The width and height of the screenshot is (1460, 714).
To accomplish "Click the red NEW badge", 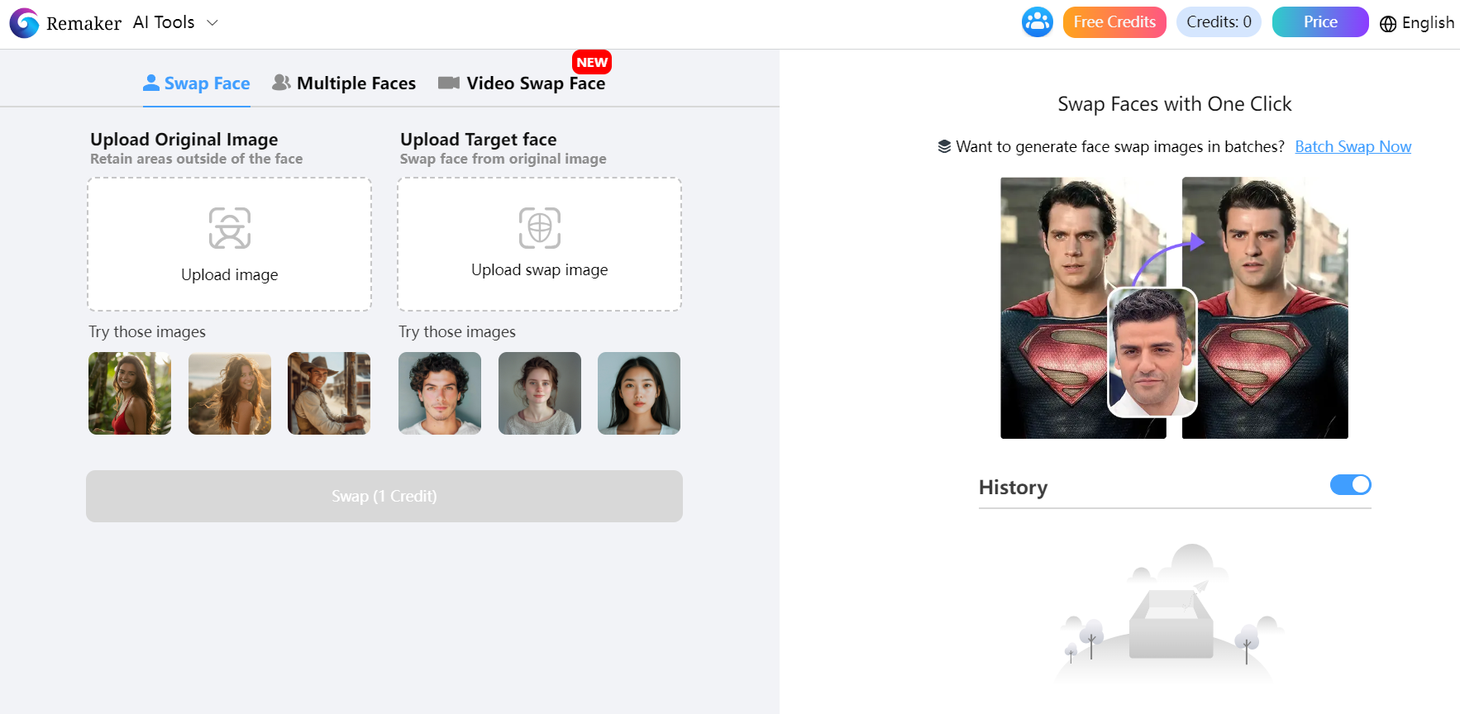I will [x=592, y=62].
